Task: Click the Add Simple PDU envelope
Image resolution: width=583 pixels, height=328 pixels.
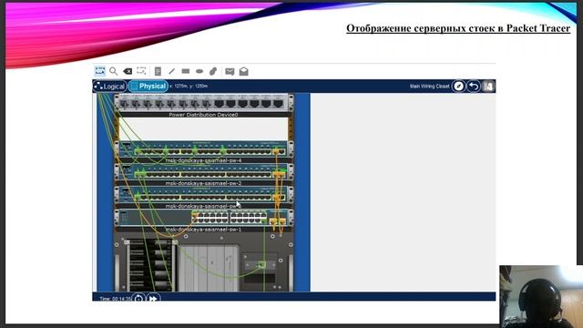Action: pos(230,71)
